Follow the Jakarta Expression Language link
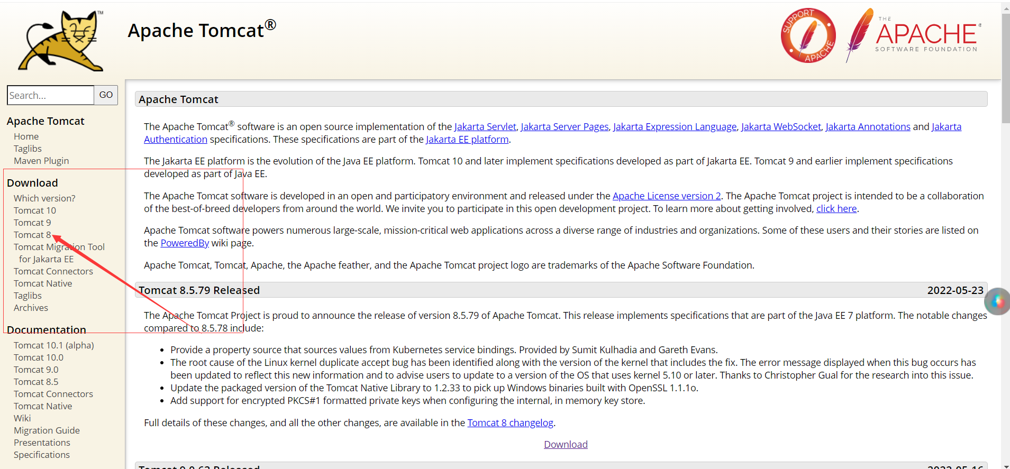This screenshot has height=469, width=1010. click(675, 126)
